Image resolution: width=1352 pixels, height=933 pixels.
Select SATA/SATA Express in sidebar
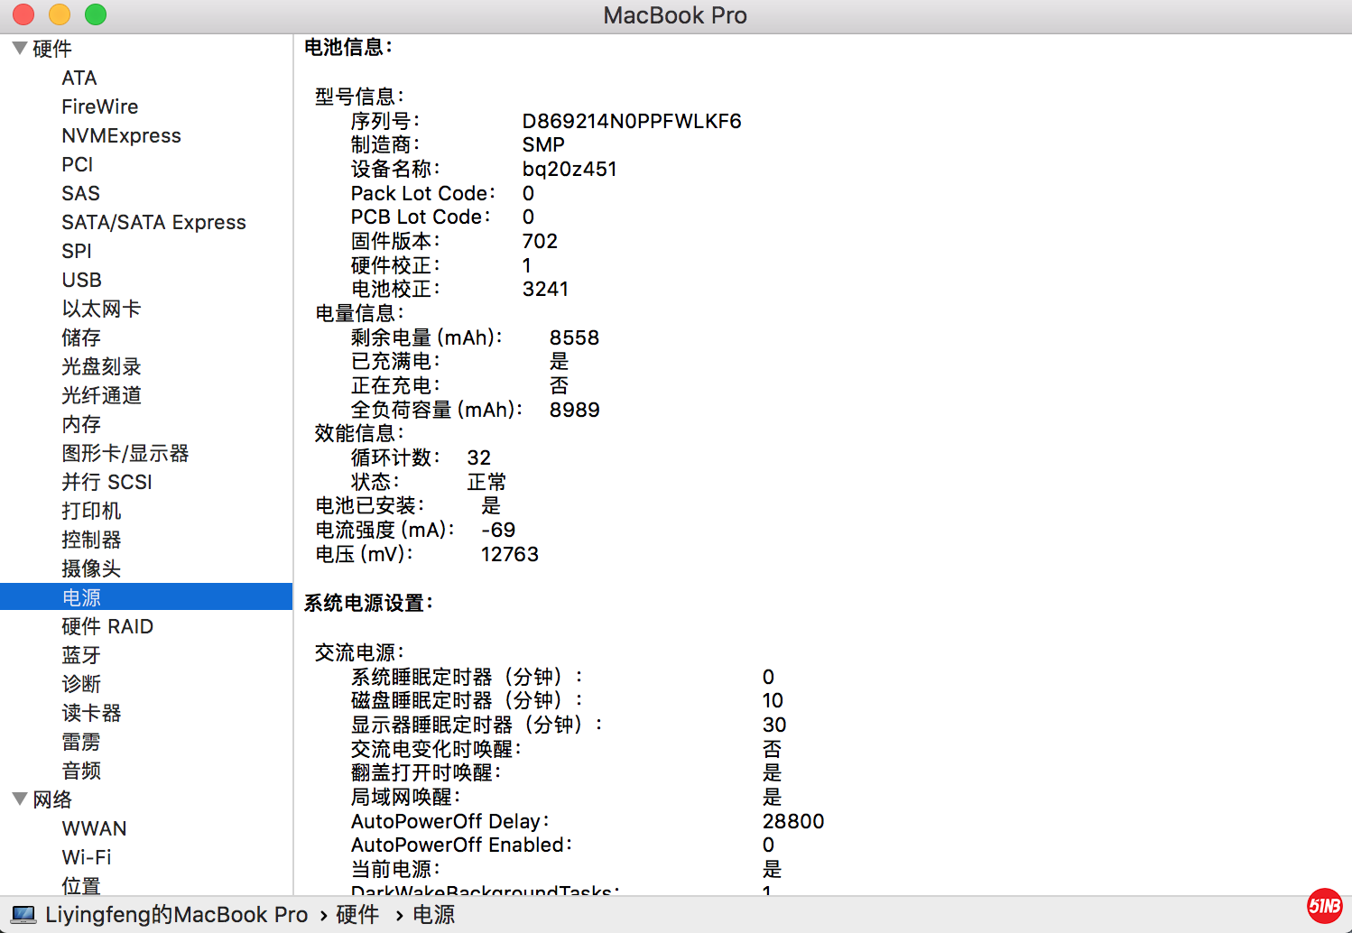[x=153, y=222]
